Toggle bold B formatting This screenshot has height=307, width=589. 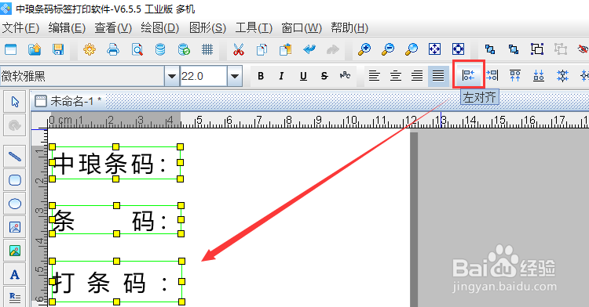261,76
